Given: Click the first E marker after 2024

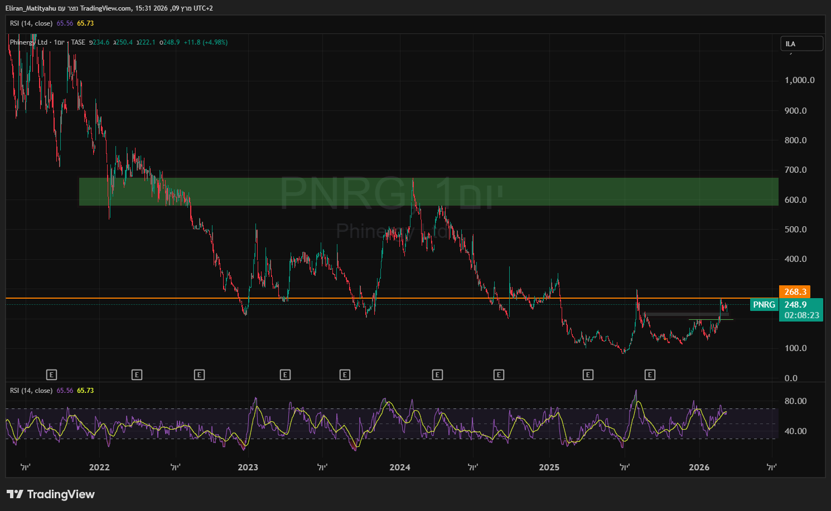Looking at the screenshot, I should (x=437, y=375).
